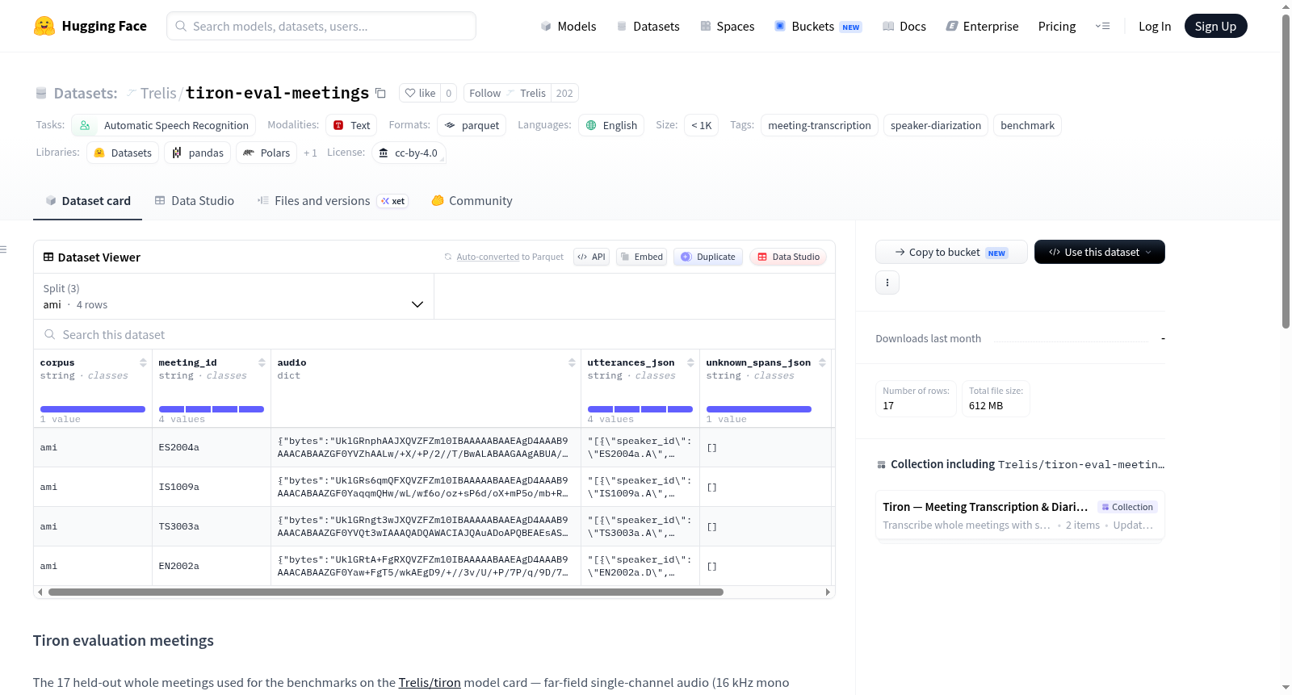
Task: Click the Hugging Face logo icon
Action: tap(44, 26)
